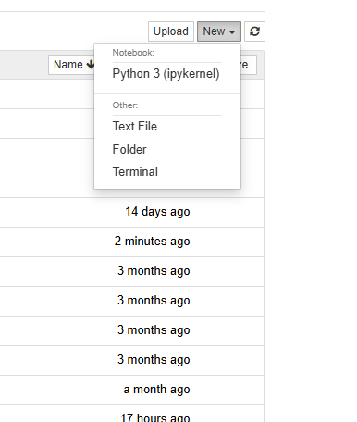Viewport: 357px width, 422px height.
Task: Click the Upload button
Action: (171, 31)
